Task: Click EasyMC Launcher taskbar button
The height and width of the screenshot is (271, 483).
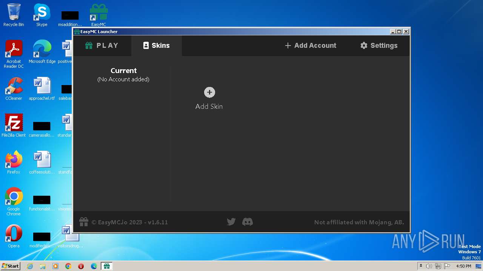Action: click(x=107, y=266)
